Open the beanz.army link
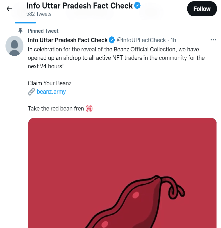 pos(51,92)
